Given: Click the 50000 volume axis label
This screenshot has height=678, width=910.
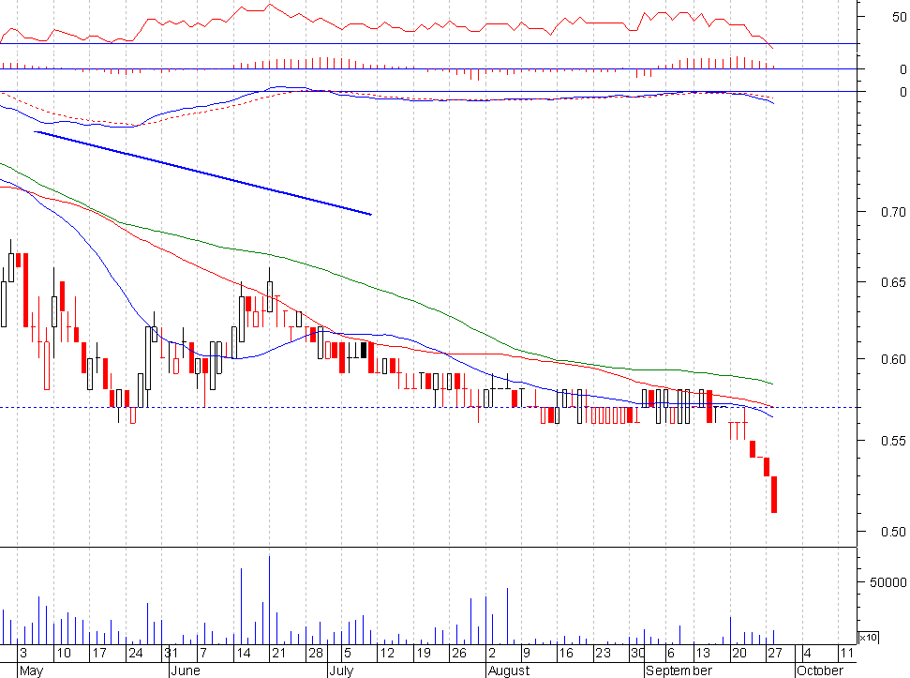Looking at the screenshot, I should pyautogui.click(x=888, y=582).
